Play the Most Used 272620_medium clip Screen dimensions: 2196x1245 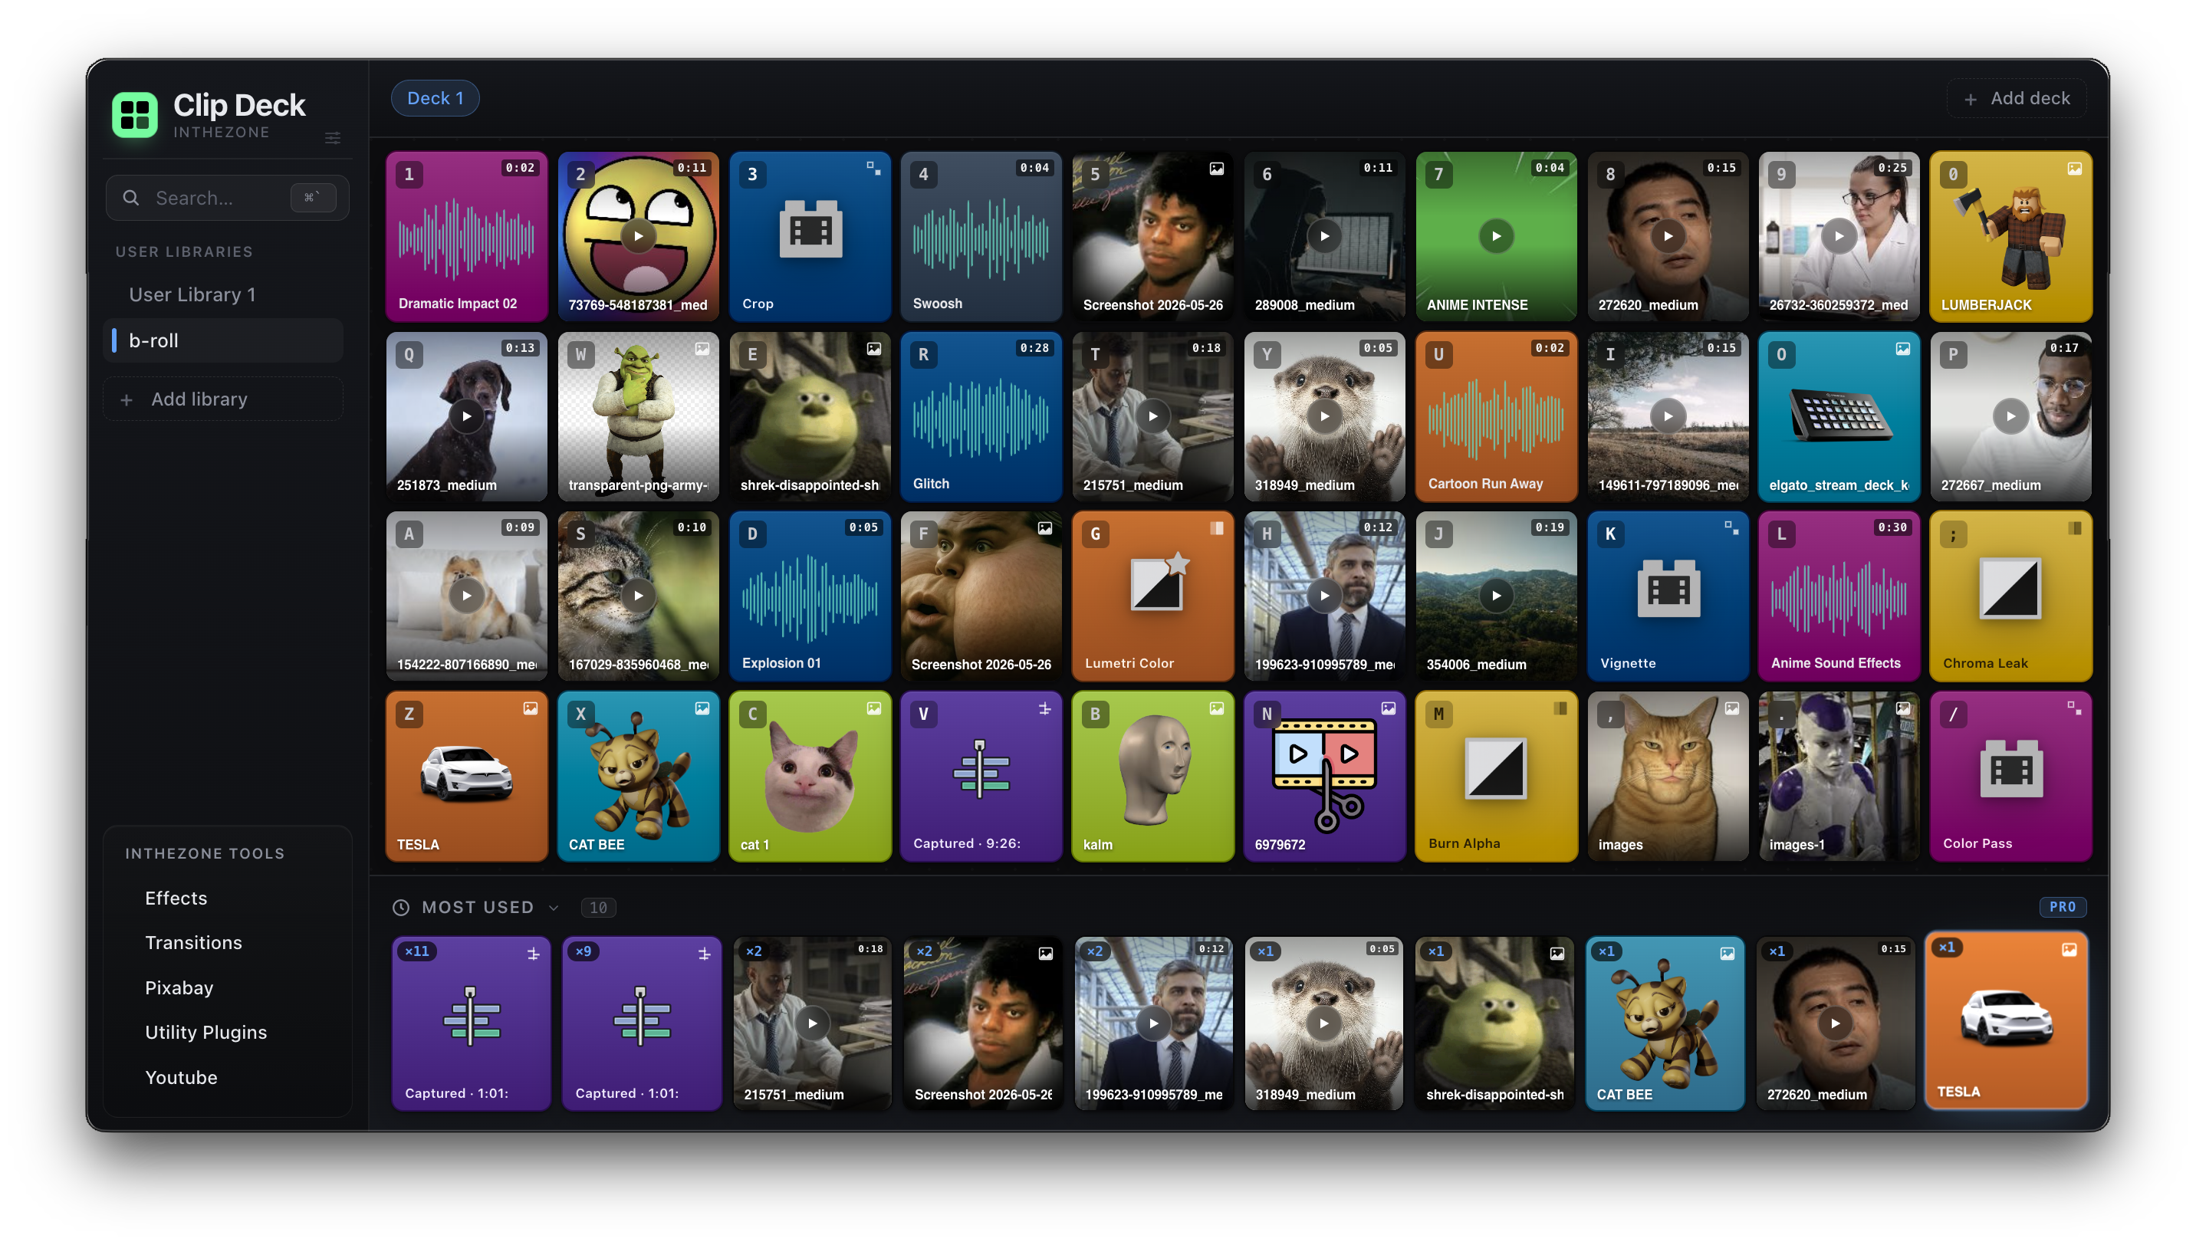1835,1023
